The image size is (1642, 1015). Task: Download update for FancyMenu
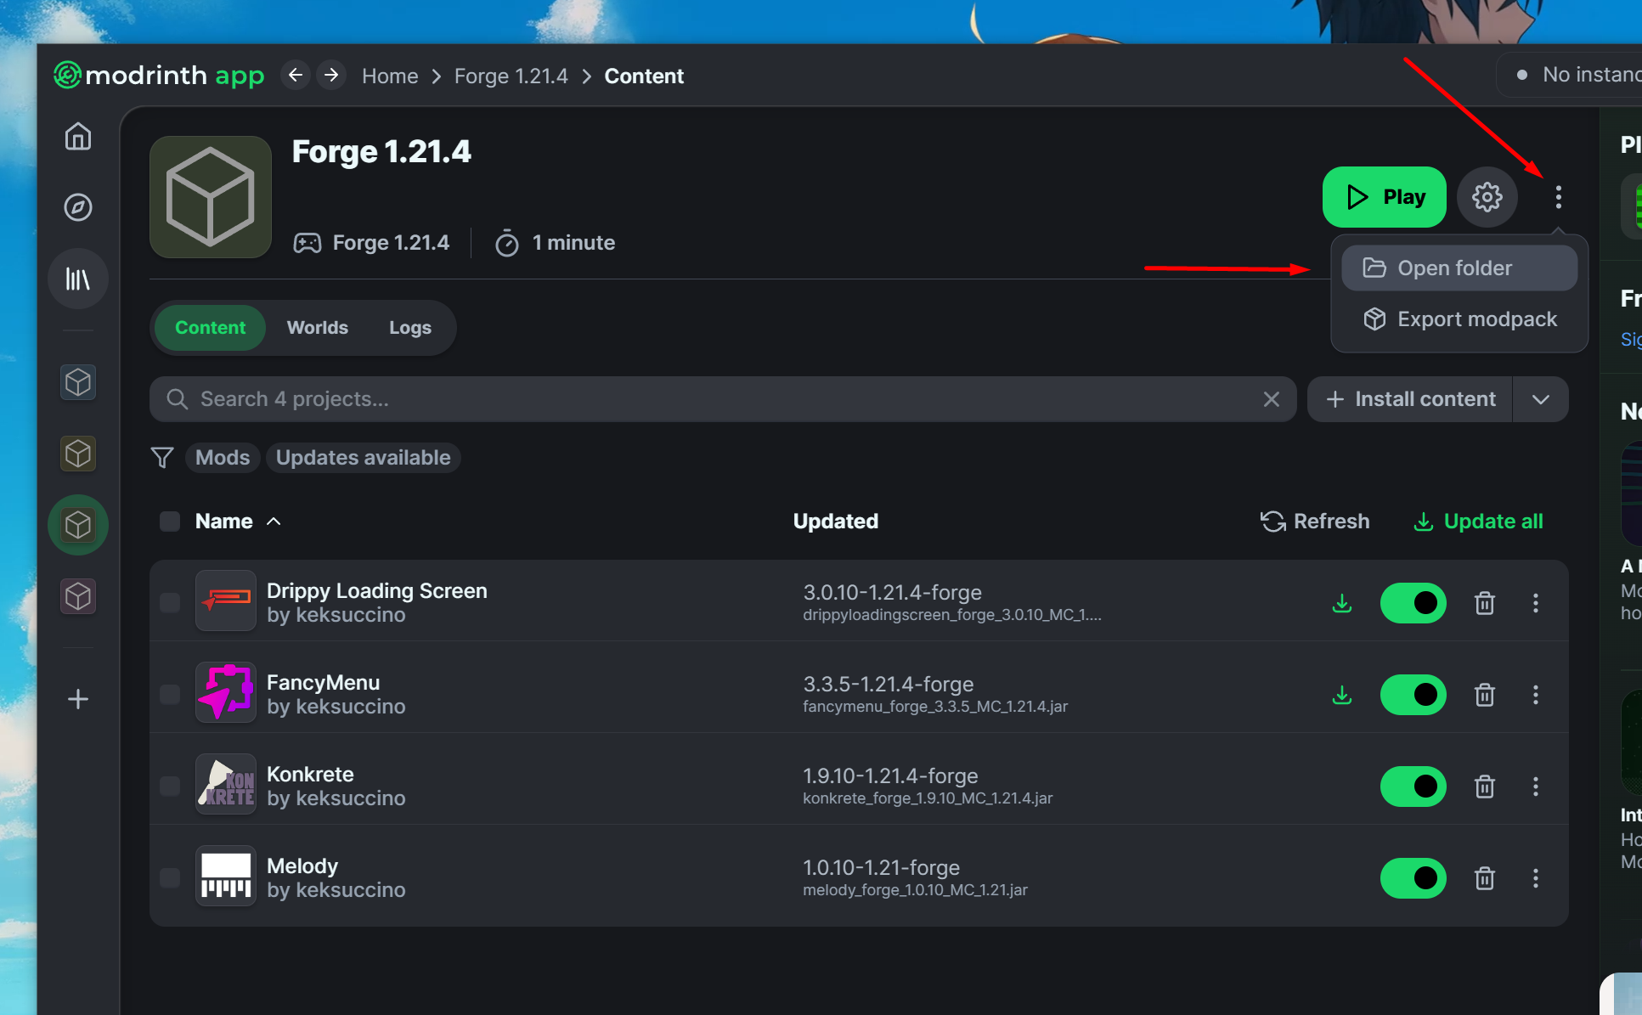(x=1341, y=695)
